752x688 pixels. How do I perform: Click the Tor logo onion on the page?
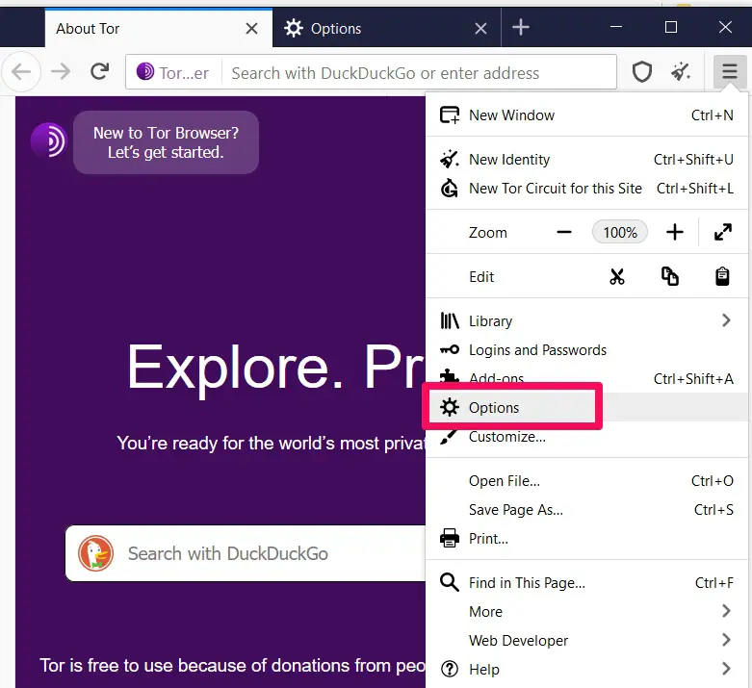pyautogui.click(x=48, y=140)
